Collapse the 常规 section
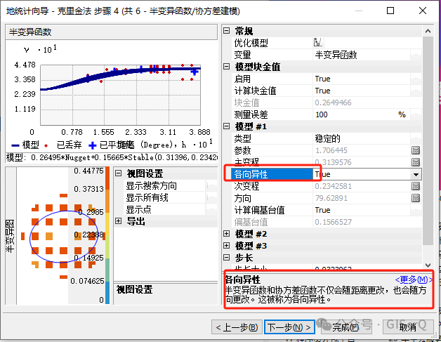This screenshot has width=441, height=342. [x=226, y=32]
